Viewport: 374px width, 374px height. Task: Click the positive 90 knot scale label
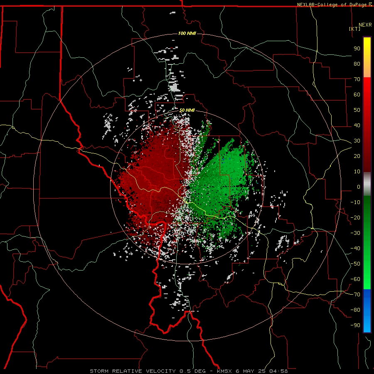click(357, 49)
